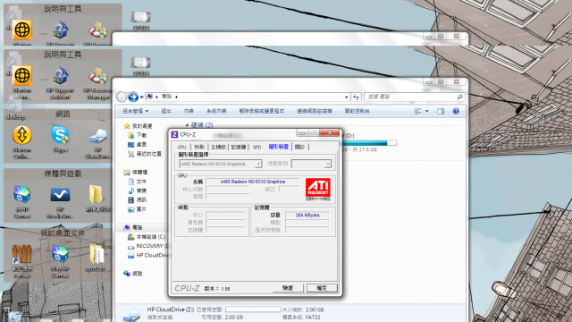Click the magnifier icon in Explorer search box
This screenshot has height=322, width=572.
459,97
